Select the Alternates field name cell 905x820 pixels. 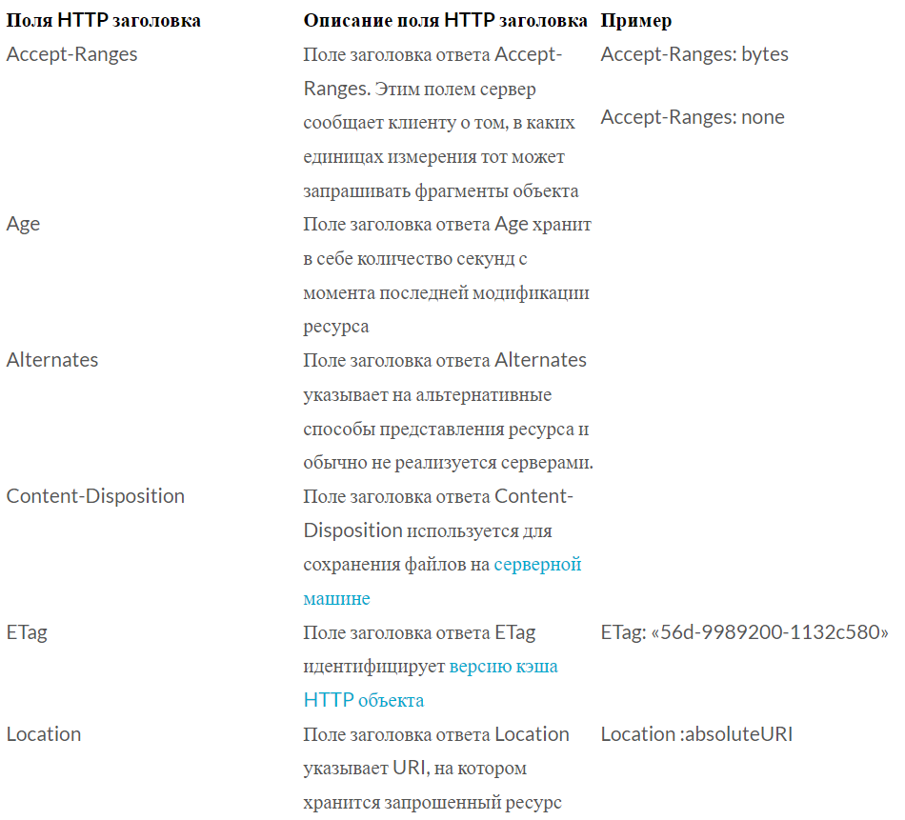[x=52, y=360]
